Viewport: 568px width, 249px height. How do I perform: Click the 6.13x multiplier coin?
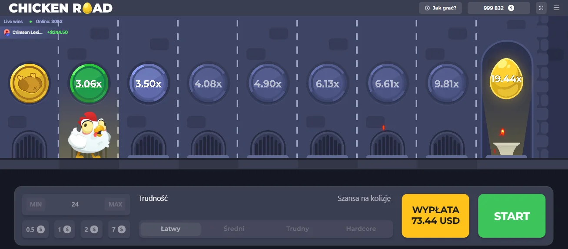(327, 83)
